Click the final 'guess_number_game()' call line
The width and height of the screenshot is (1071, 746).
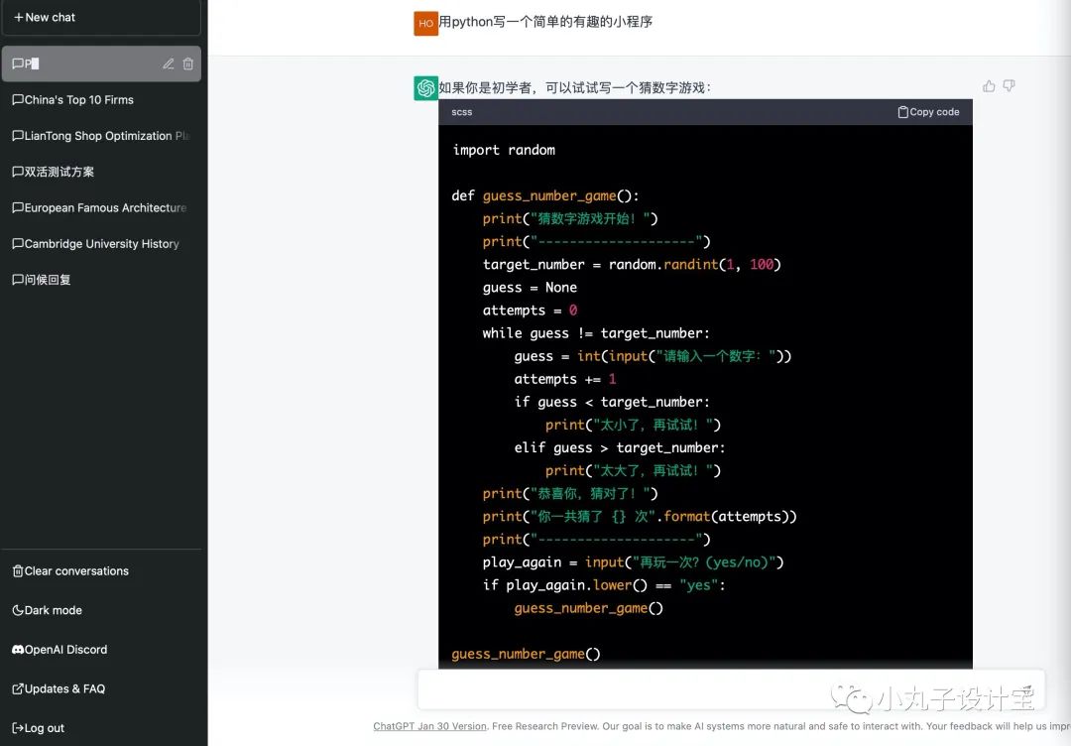[x=526, y=654]
